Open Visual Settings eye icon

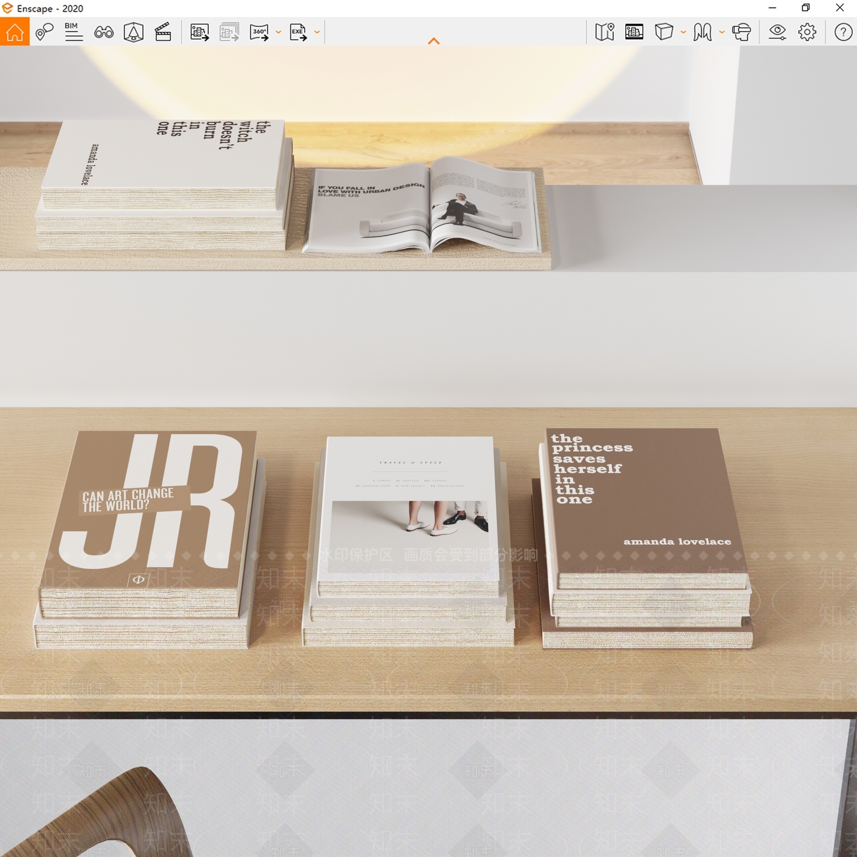click(777, 32)
